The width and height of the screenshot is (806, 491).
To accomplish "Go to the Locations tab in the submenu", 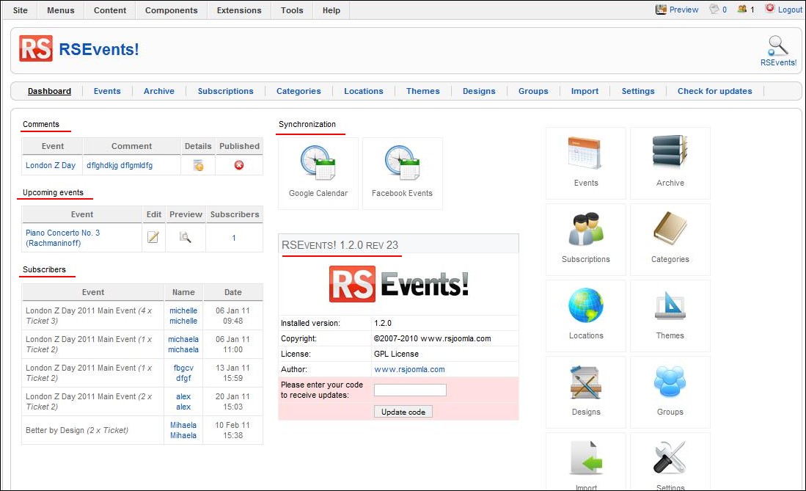I will coord(364,91).
